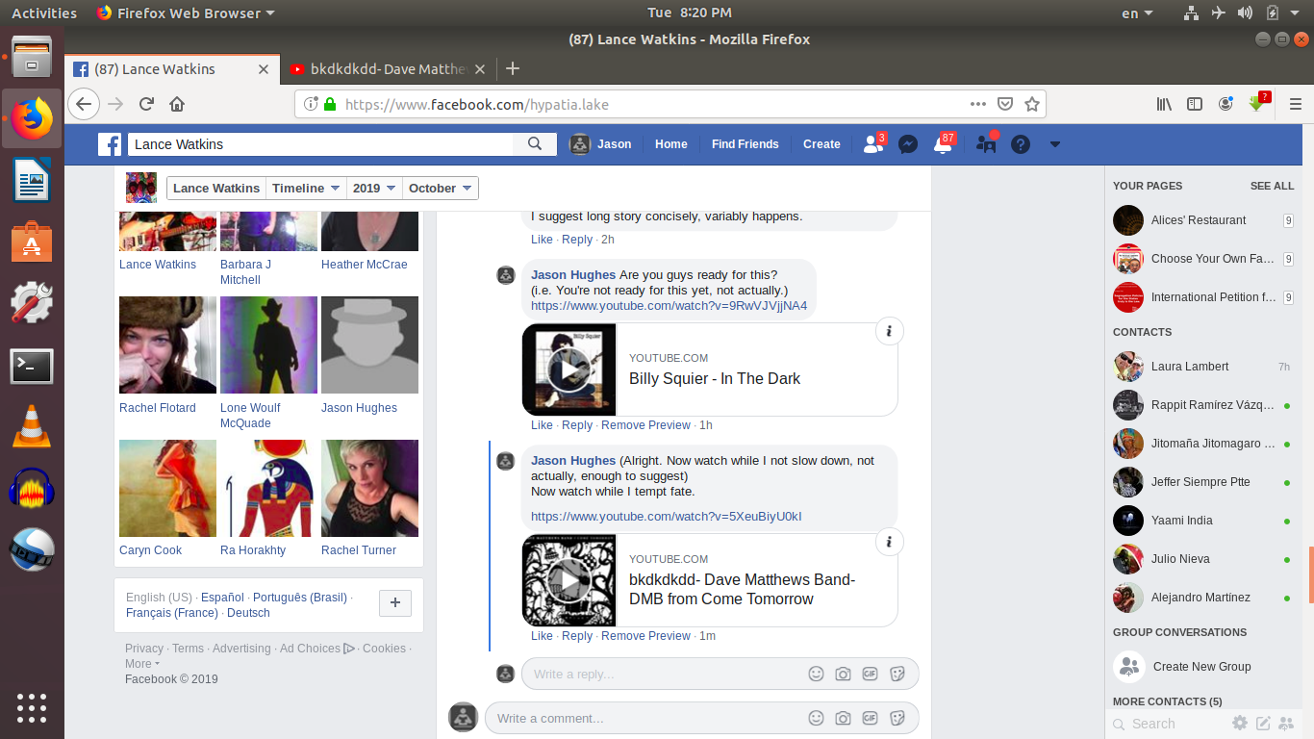Bookmark this page with the star icon
The height and width of the screenshot is (739, 1314).
coord(1032,104)
